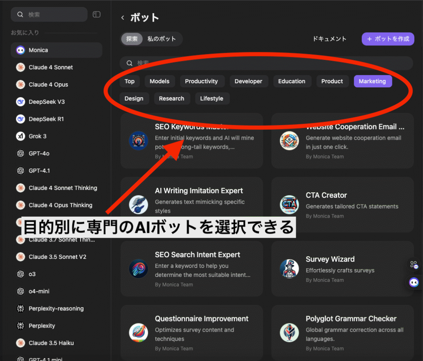Image resolution: width=423 pixels, height=361 pixels.
Task: Click the Claude 4 Sonnet model icon
Action: [21, 67]
